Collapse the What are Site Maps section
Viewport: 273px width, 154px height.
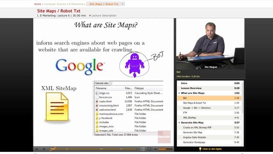[179, 93]
